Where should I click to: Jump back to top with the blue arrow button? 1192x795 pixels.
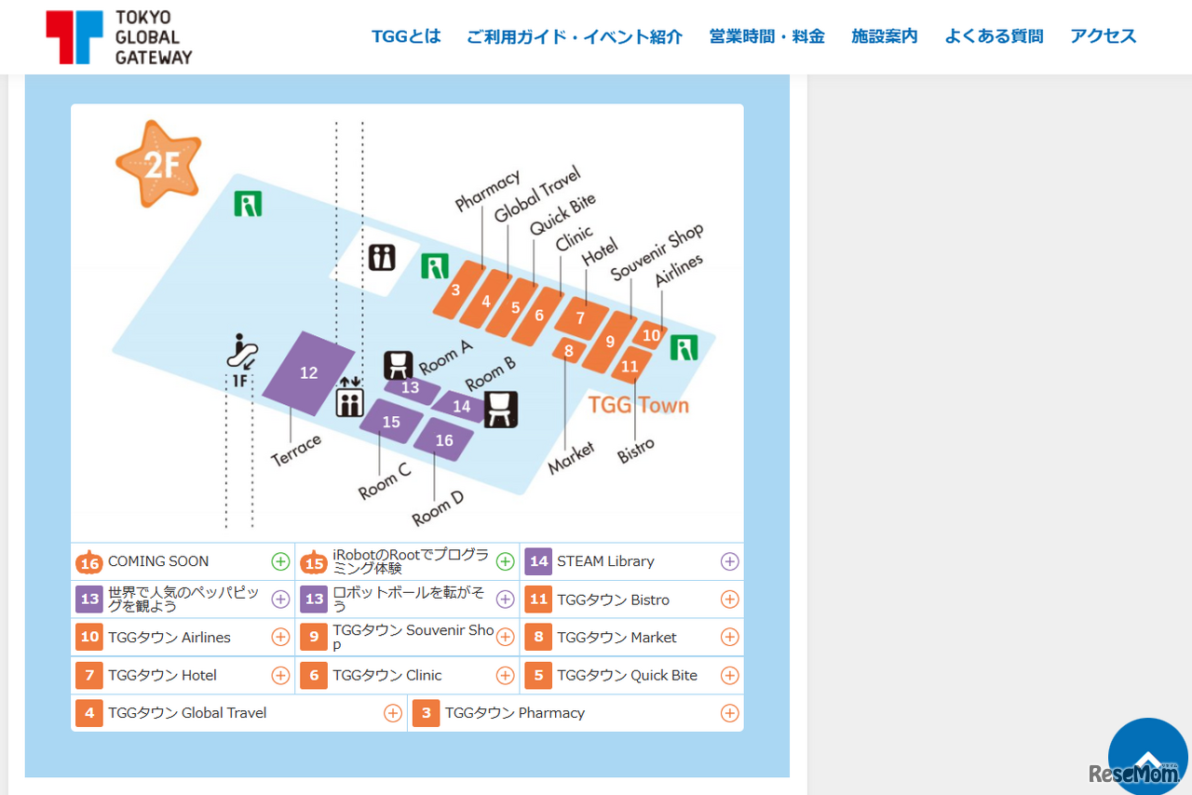click(x=1148, y=757)
